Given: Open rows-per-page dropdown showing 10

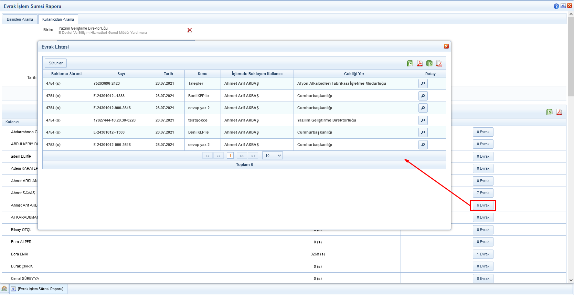Looking at the screenshot, I should click(273, 156).
